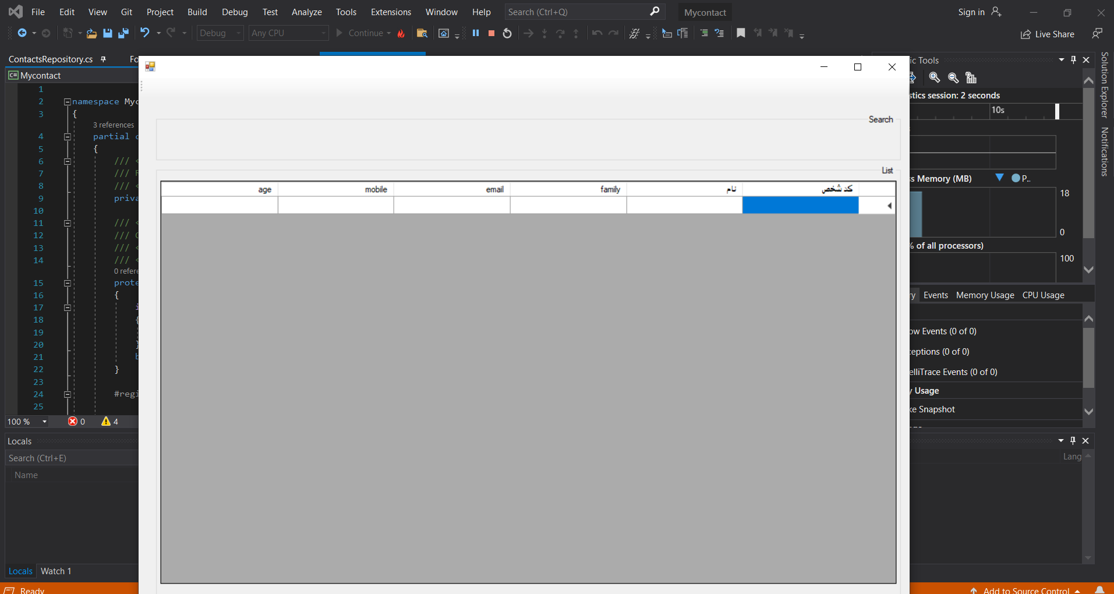The width and height of the screenshot is (1114, 594).
Task: Select the highlighted blue cell in the grid
Action: (800, 206)
